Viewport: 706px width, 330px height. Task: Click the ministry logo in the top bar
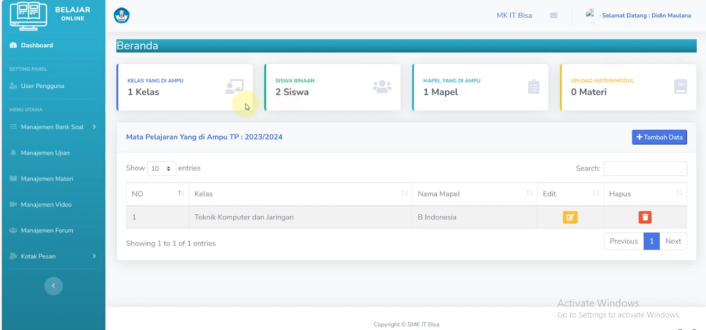tap(121, 15)
